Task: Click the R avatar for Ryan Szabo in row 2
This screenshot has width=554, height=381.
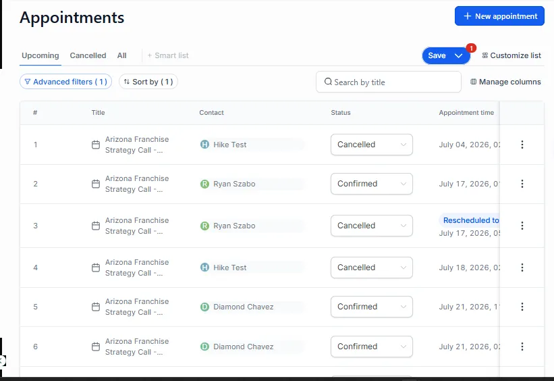Action: pos(204,184)
